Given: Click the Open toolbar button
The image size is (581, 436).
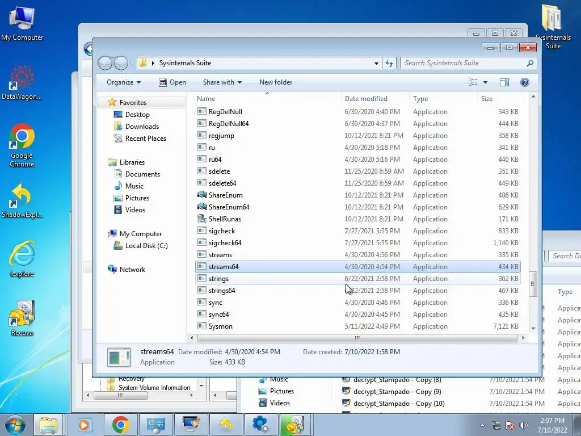Looking at the screenshot, I should [x=172, y=82].
